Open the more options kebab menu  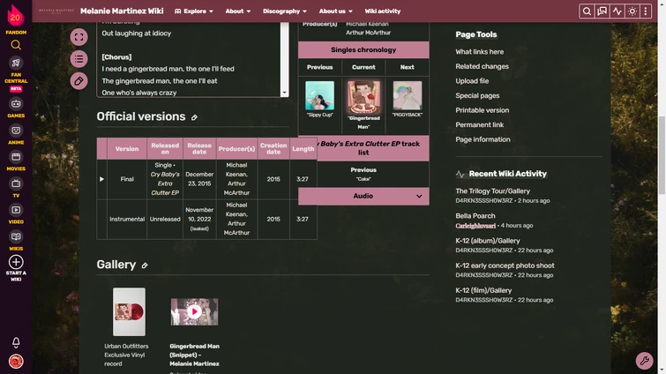[646, 11]
